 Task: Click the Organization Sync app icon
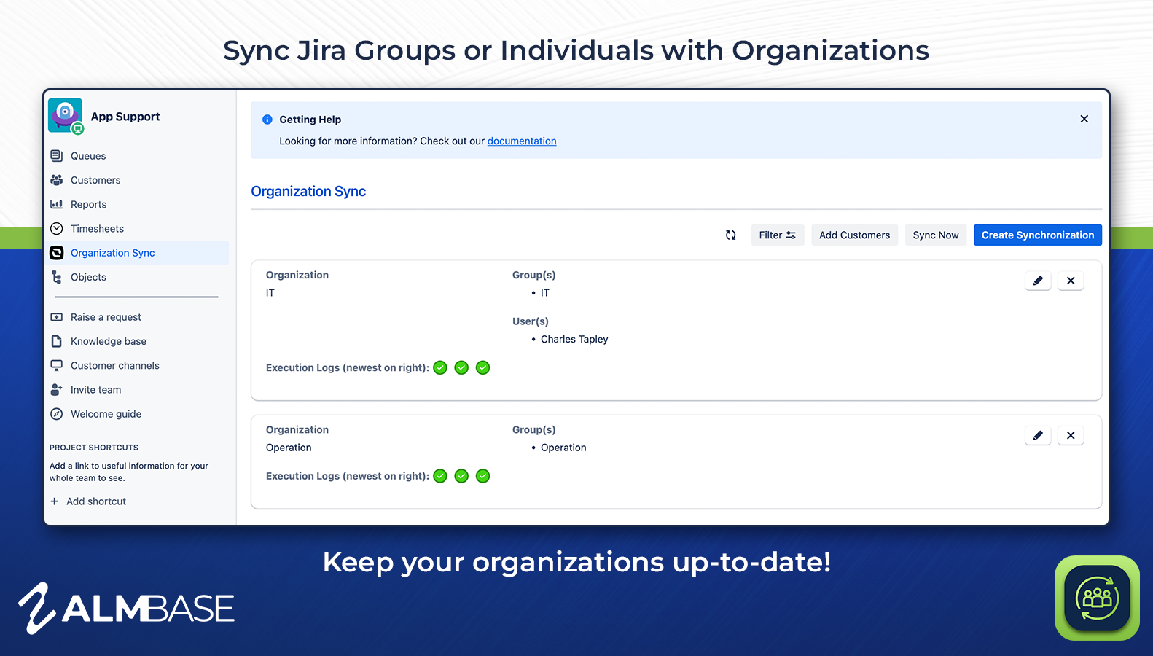pyautogui.click(x=56, y=253)
